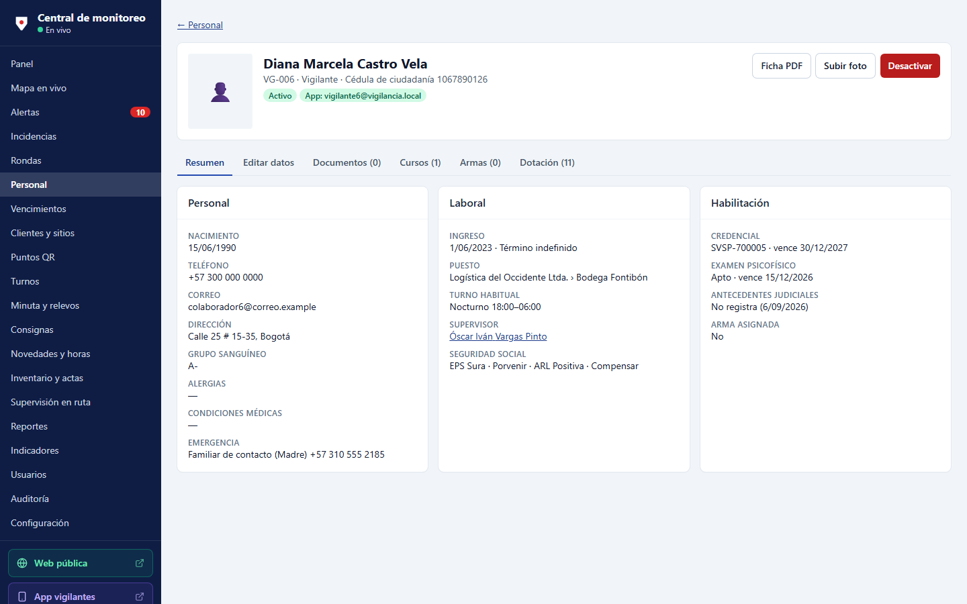Open Rondas in the sidebar

coord(81,160)
